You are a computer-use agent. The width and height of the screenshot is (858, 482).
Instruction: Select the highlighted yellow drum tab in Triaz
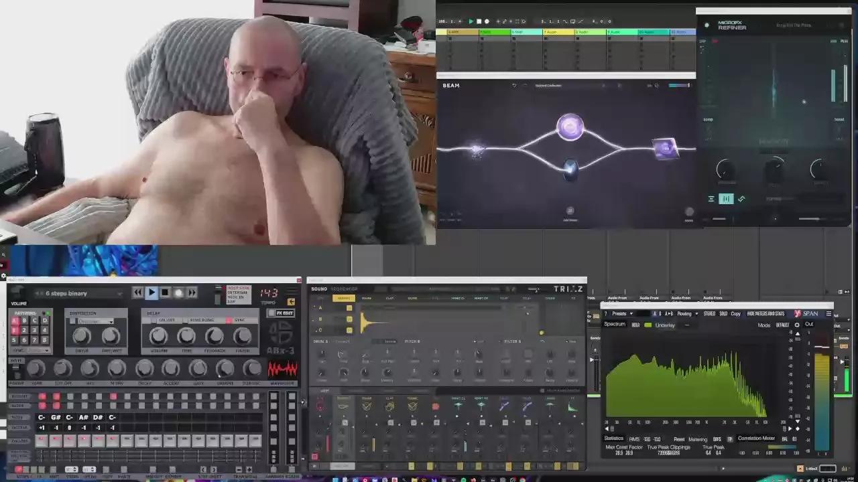coord(344,298)
